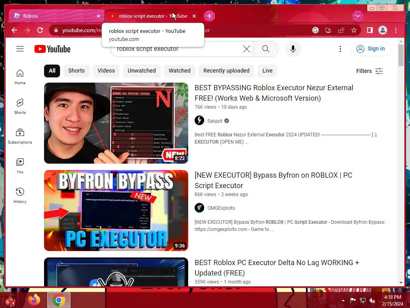Open the Action Center flag icon
This screenshot has height=308, width=410.
(353, 300)
